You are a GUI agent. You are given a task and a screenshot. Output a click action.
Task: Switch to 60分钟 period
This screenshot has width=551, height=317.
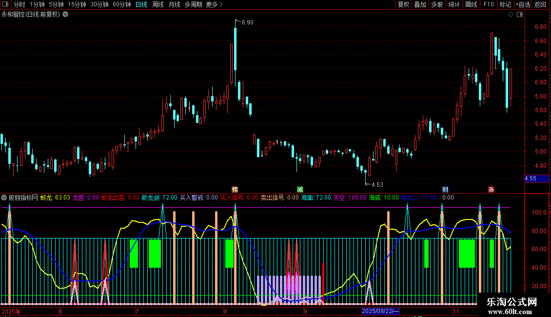121,4
